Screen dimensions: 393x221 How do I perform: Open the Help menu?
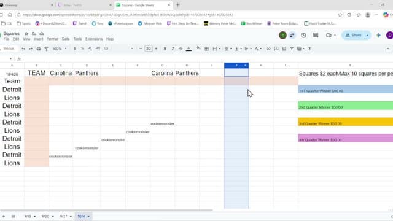[110, 39]
